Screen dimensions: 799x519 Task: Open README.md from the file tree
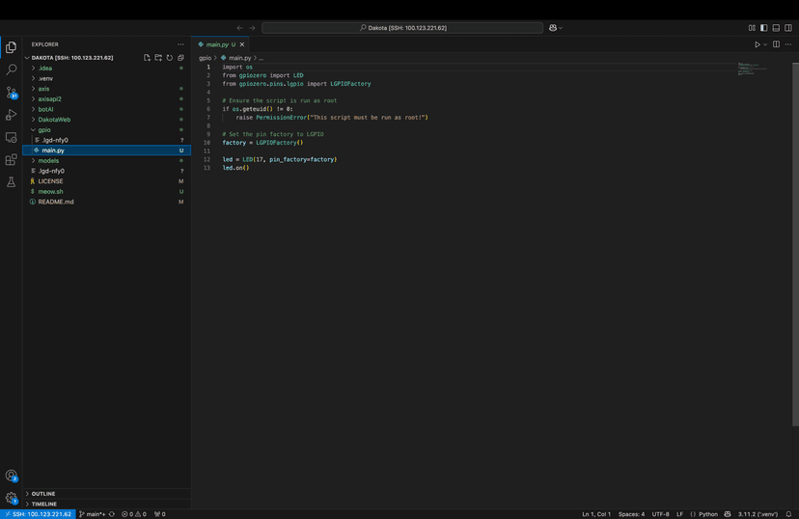pyautogui.click(x=56, y=202)
